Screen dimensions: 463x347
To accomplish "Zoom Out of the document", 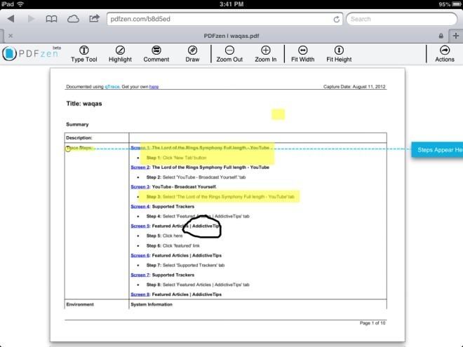I will [229, 54].
